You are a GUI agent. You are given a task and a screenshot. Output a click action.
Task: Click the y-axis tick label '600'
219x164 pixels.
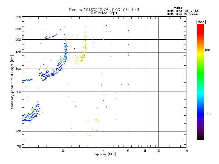[x=18, y=29]
